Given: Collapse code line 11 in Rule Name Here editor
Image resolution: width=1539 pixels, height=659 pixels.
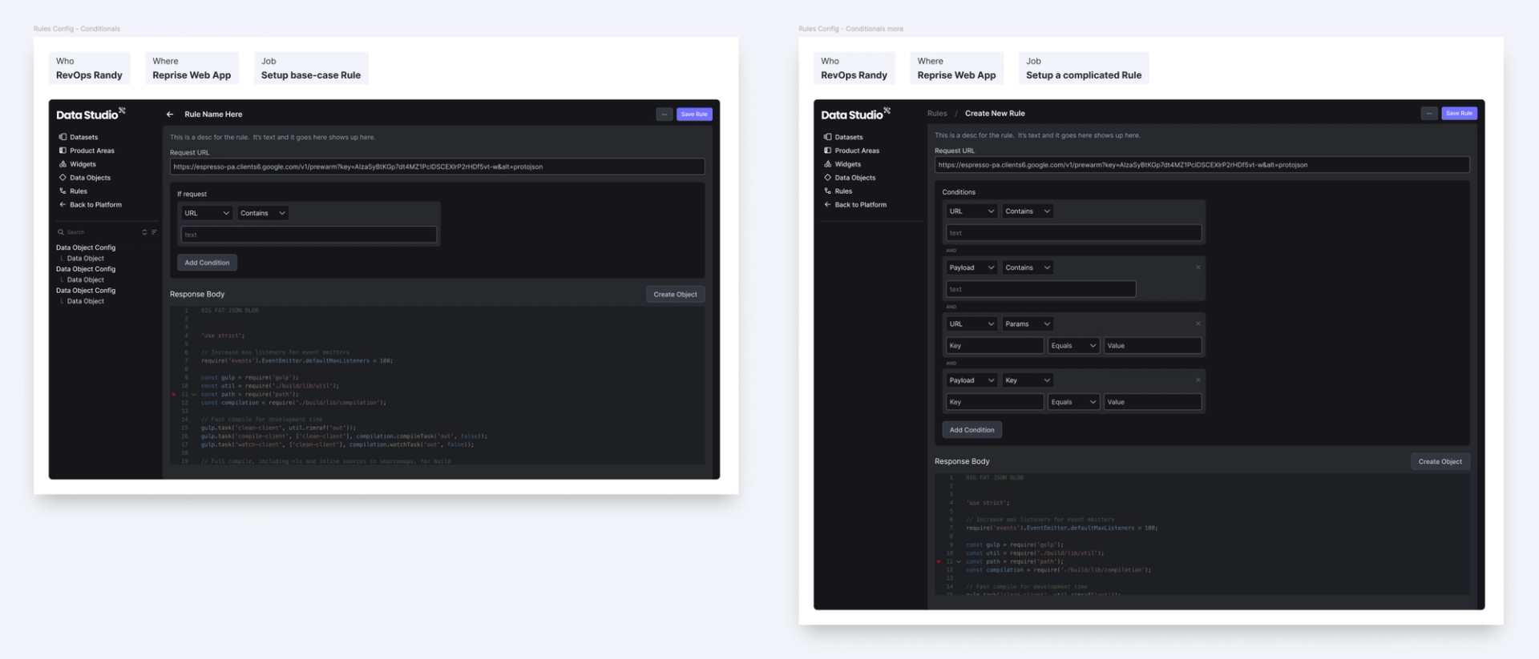Looking at the screenshot, I should 194,394.
